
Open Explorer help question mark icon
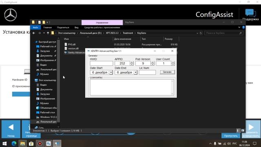[x=243, y=27]
